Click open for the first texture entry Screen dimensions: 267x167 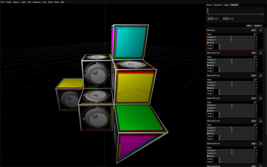tap(254, 30)
